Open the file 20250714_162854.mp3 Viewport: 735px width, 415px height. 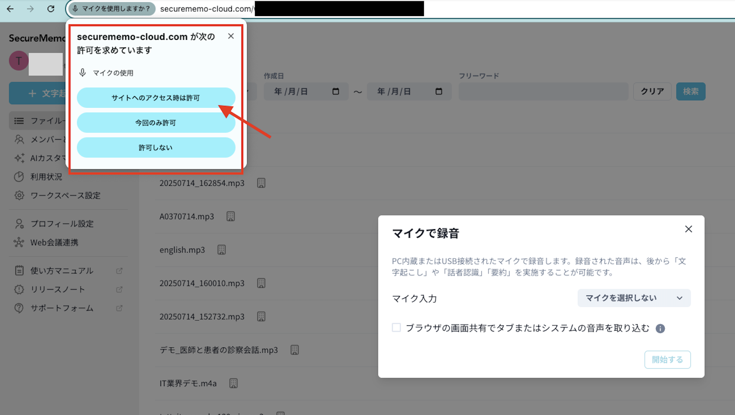point(202,183)
